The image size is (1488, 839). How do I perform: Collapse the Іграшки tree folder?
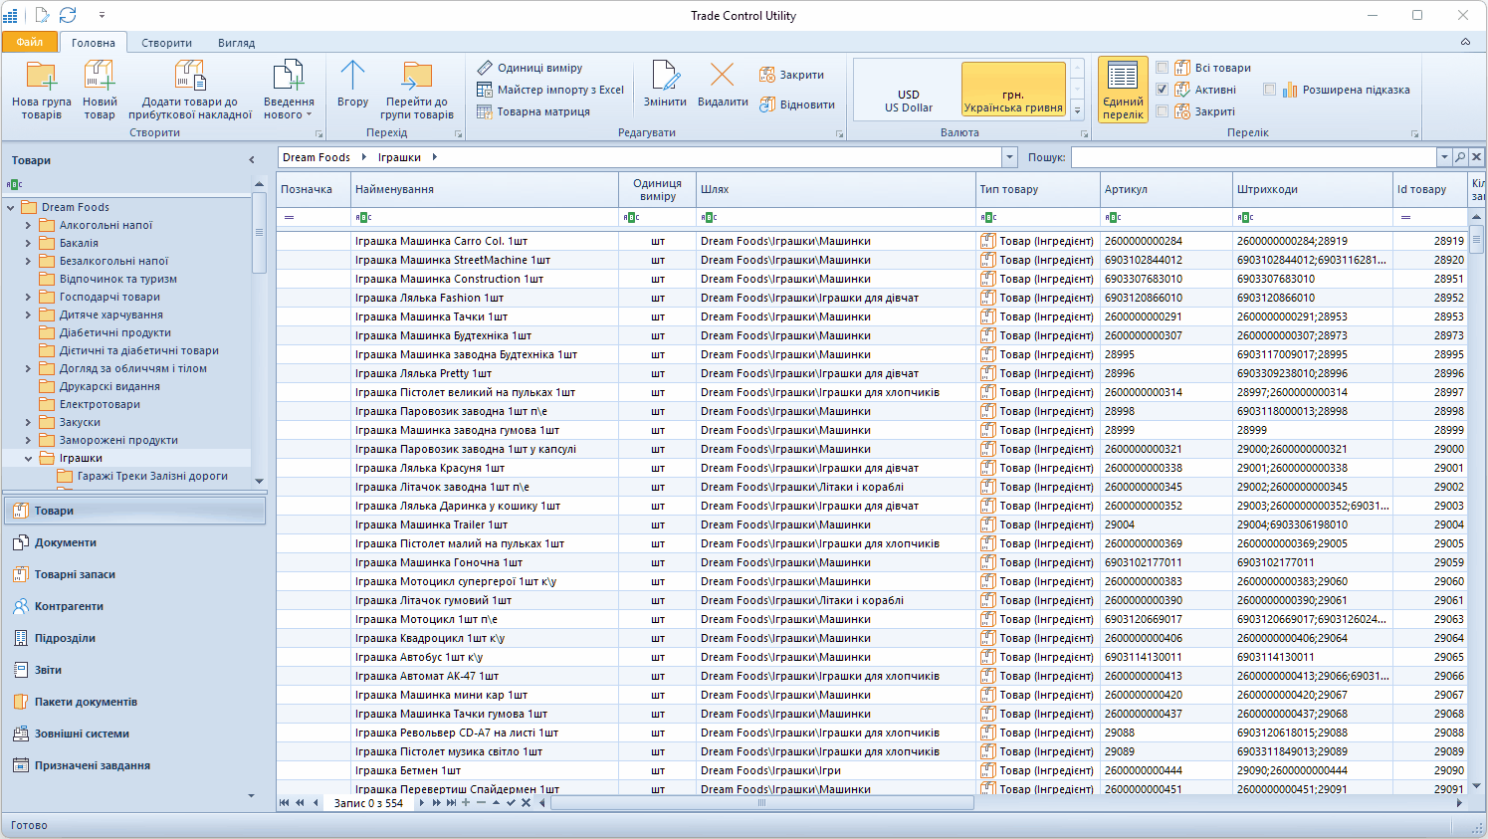pos(28,459)
